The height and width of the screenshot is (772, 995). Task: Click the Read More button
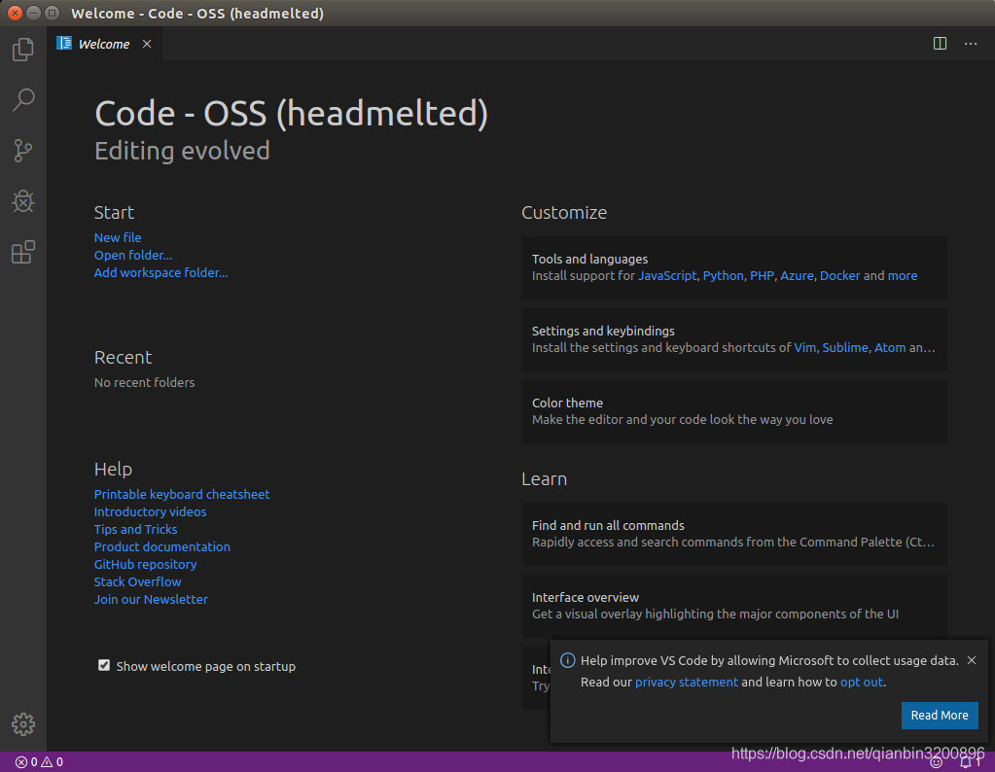pos(940,715)
